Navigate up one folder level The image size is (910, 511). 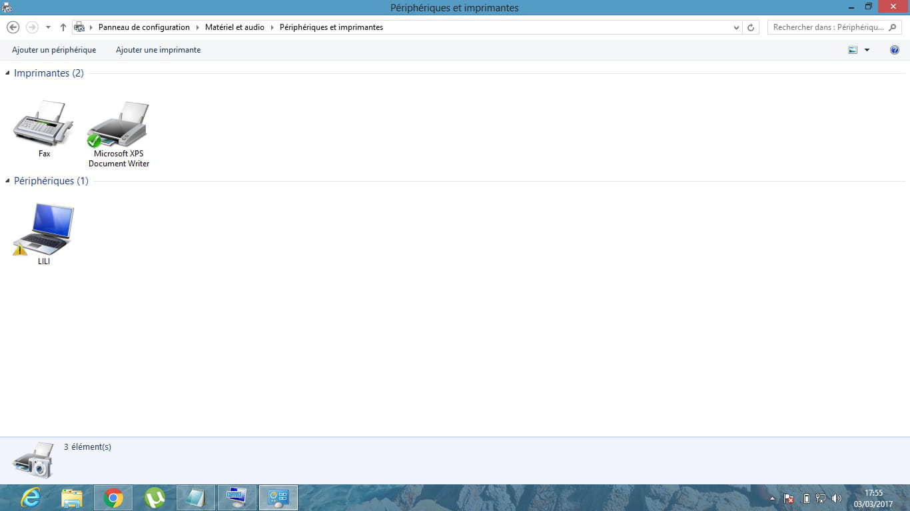(x=63, y=27)
